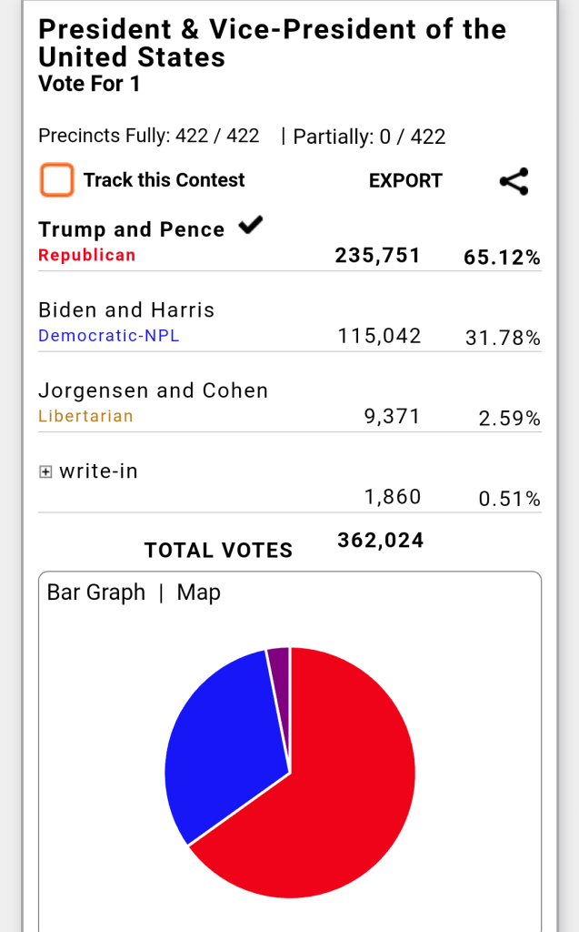Click the red Republican party label
Screen dimensions: 579x932
pyautogui.click(x=86, y=255)
